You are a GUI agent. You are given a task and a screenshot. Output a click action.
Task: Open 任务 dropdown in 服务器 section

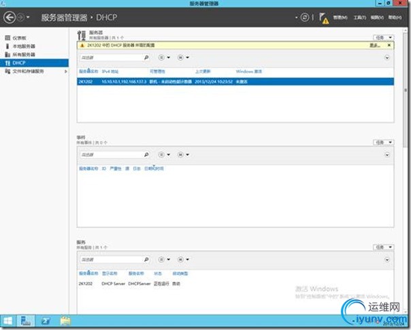coord(383,37)
